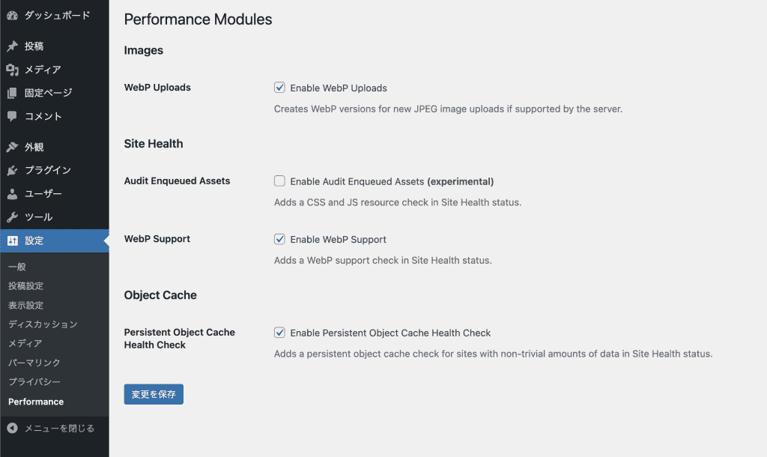Click the 固定ページ pages icon

12,93
